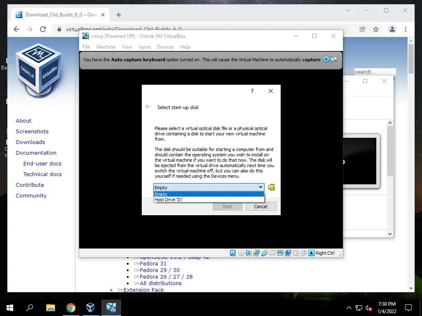Reload the VirtualBox web page
422x316 pixels.
(43, 29)
